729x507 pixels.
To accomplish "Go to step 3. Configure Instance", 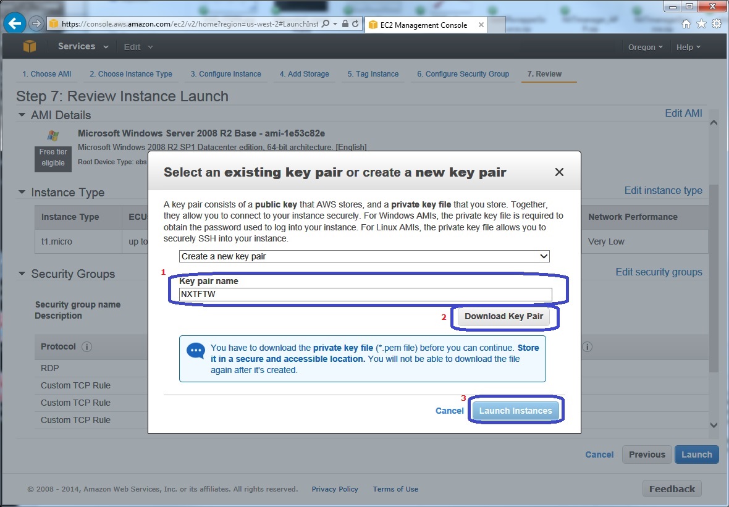I will [225, 74].
